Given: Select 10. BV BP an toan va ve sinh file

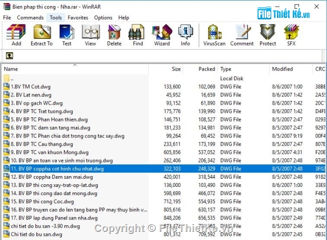Looking at the screenshot, I should click(62, 160).
